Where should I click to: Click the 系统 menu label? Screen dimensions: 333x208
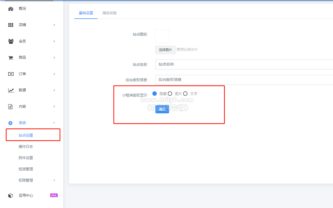22,123
